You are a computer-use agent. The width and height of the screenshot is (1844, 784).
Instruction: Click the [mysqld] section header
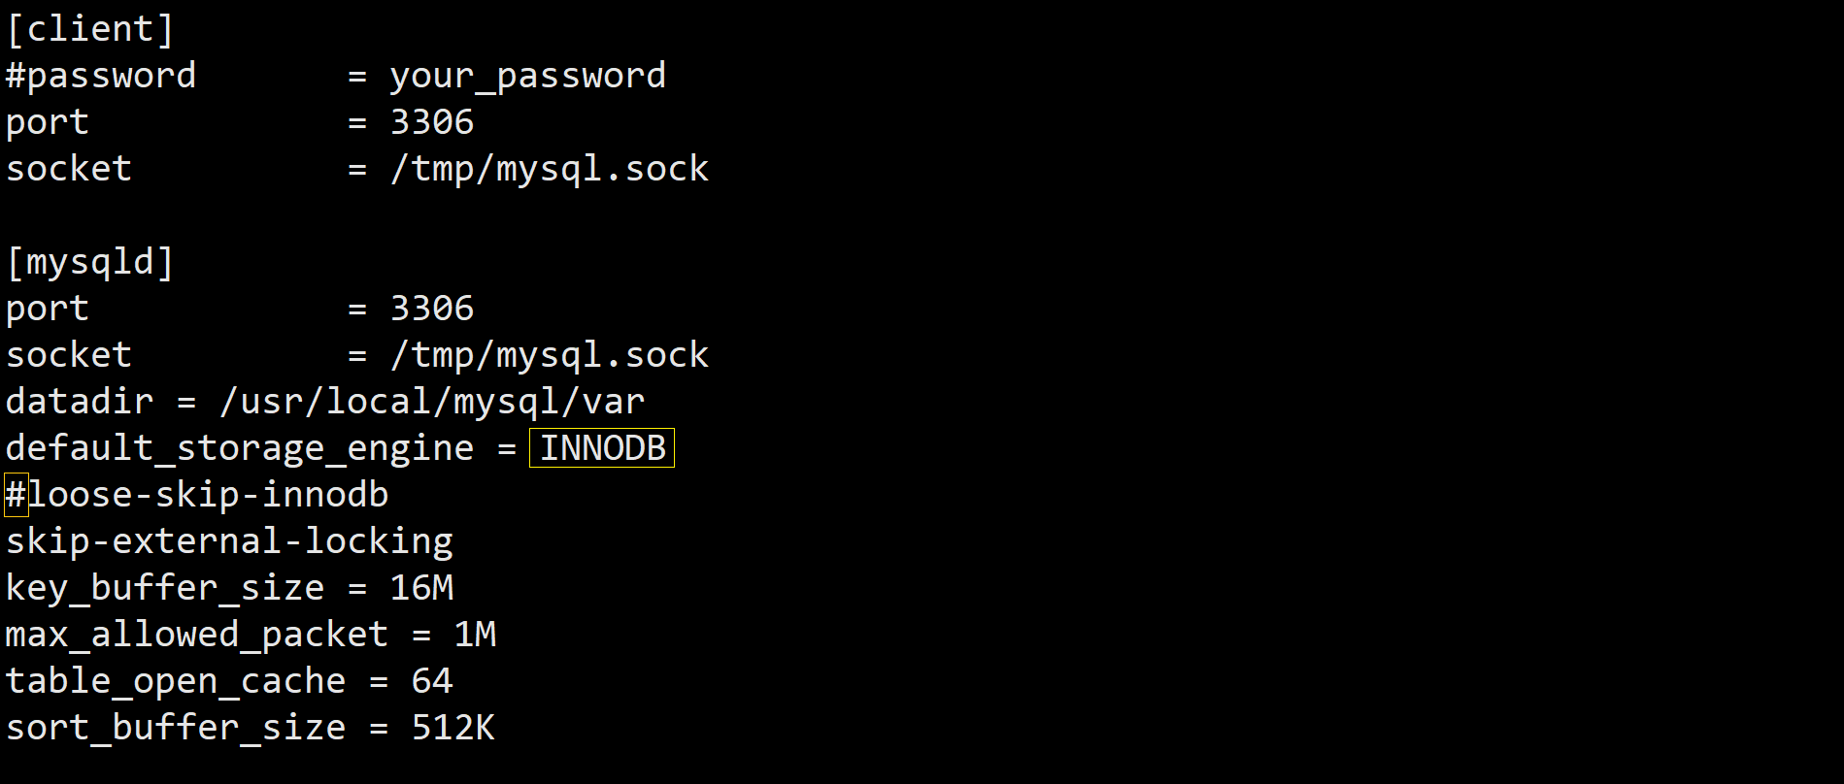click(x=90, y=262)
